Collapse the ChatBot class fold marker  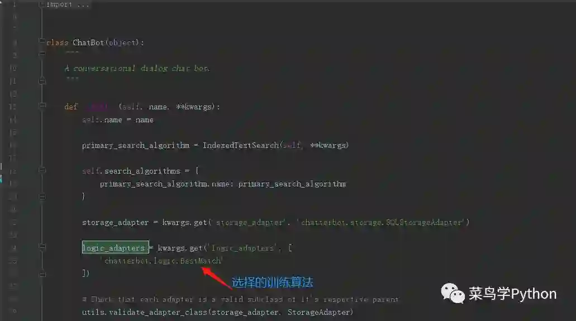point(42,41)
